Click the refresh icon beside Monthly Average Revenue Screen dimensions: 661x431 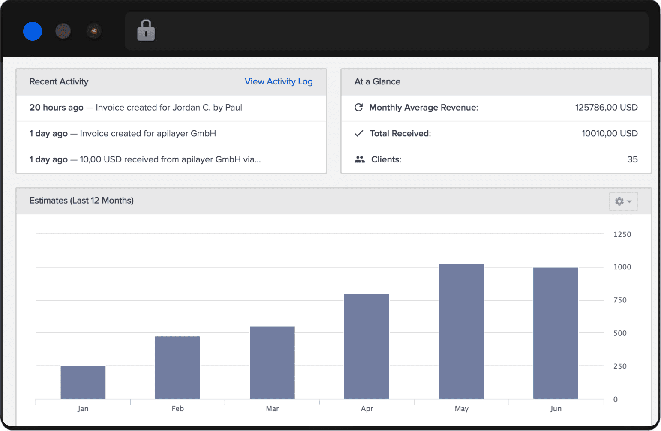(x=359, y=107)
